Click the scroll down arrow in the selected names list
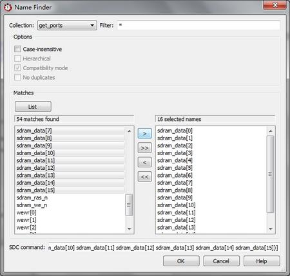 (271, 229)
